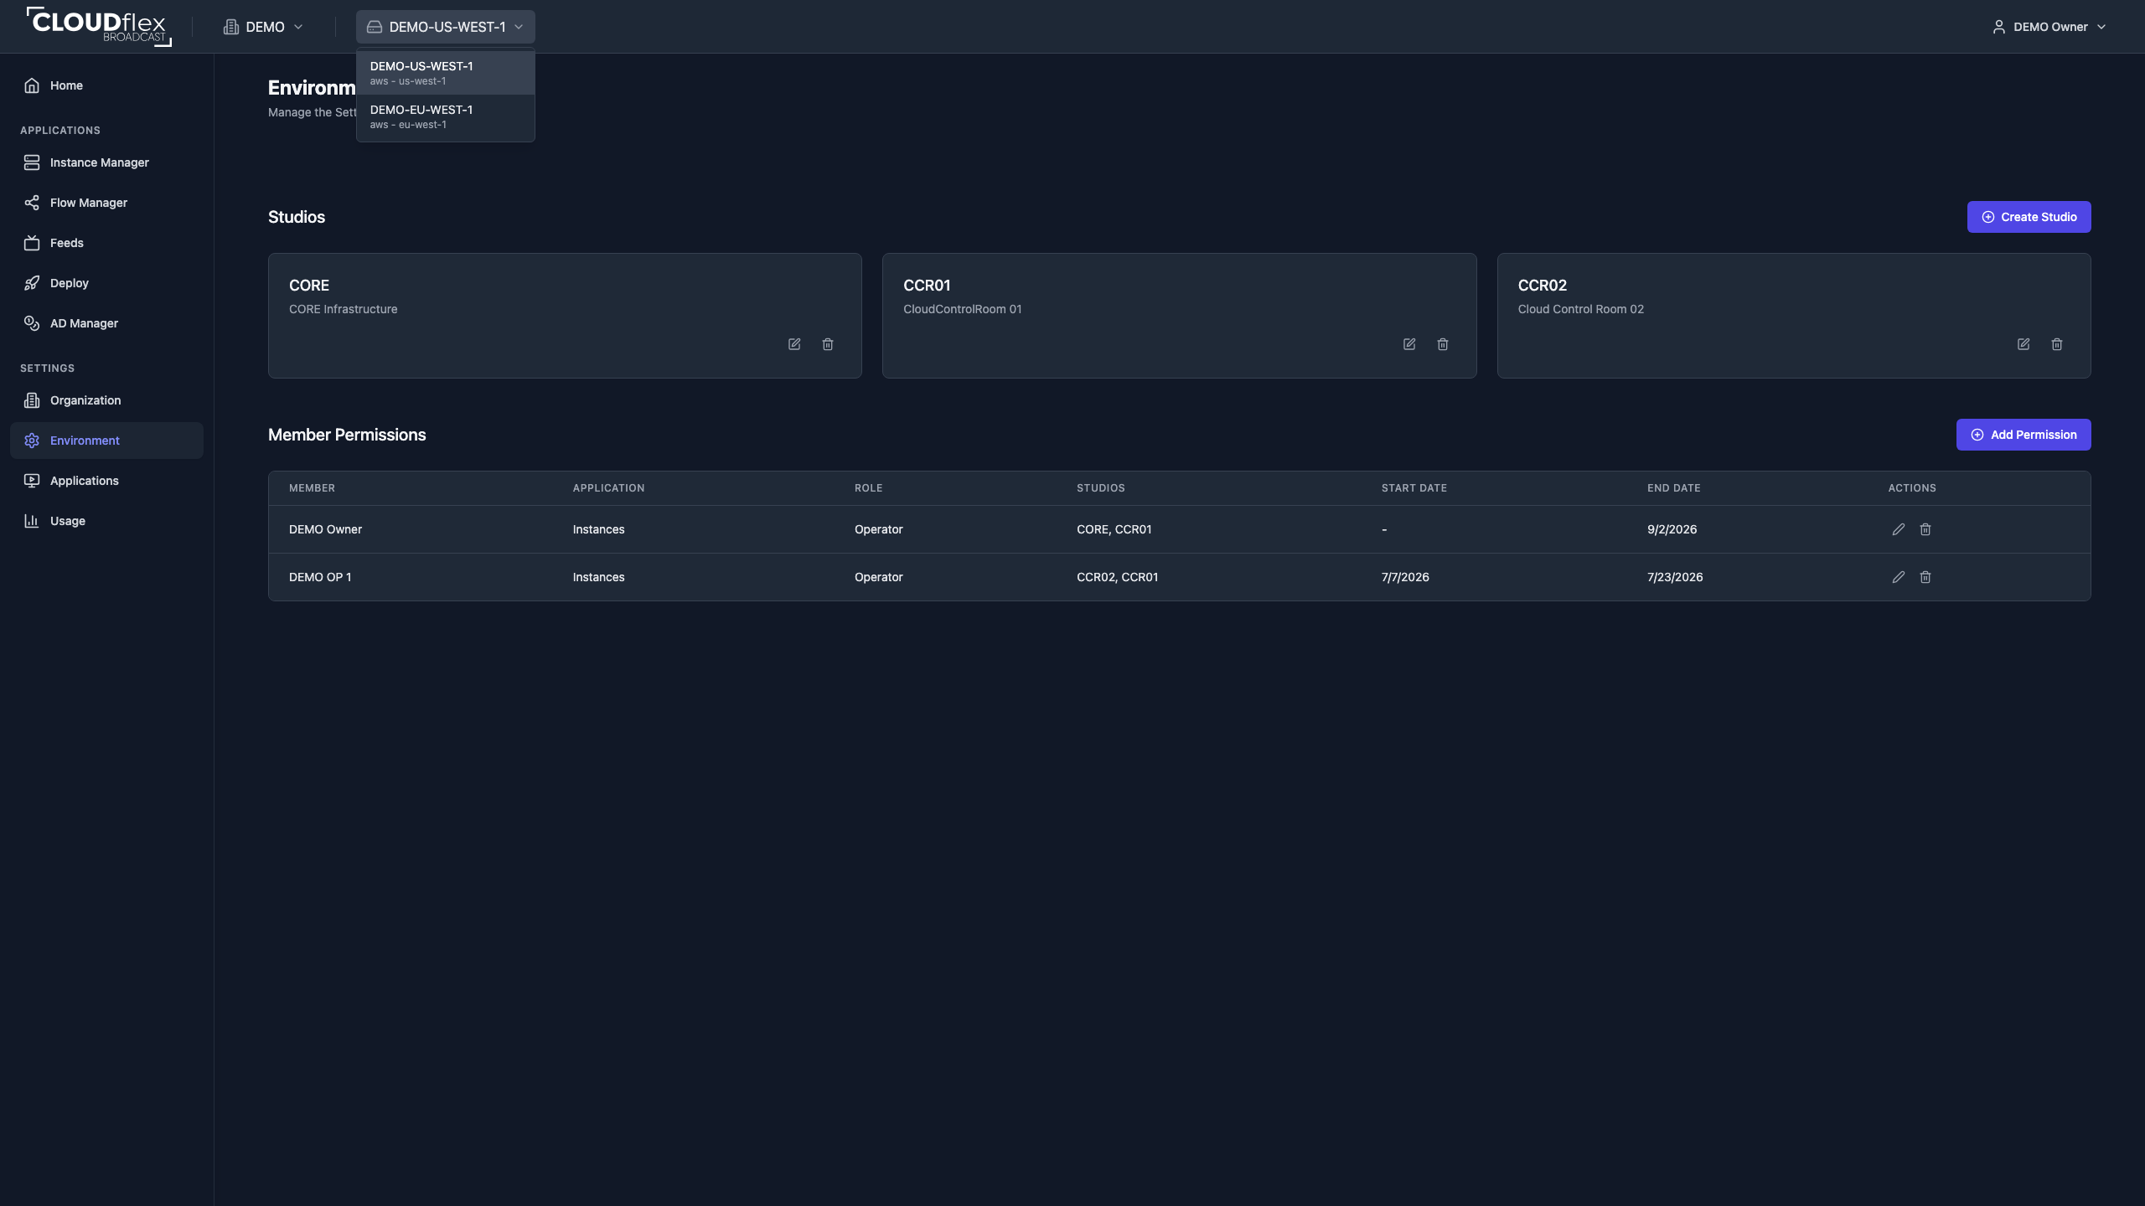The height and width of the screenshot is (1206, 2145).
Task: Edit the CORE studio card
Action: point(794,344)
